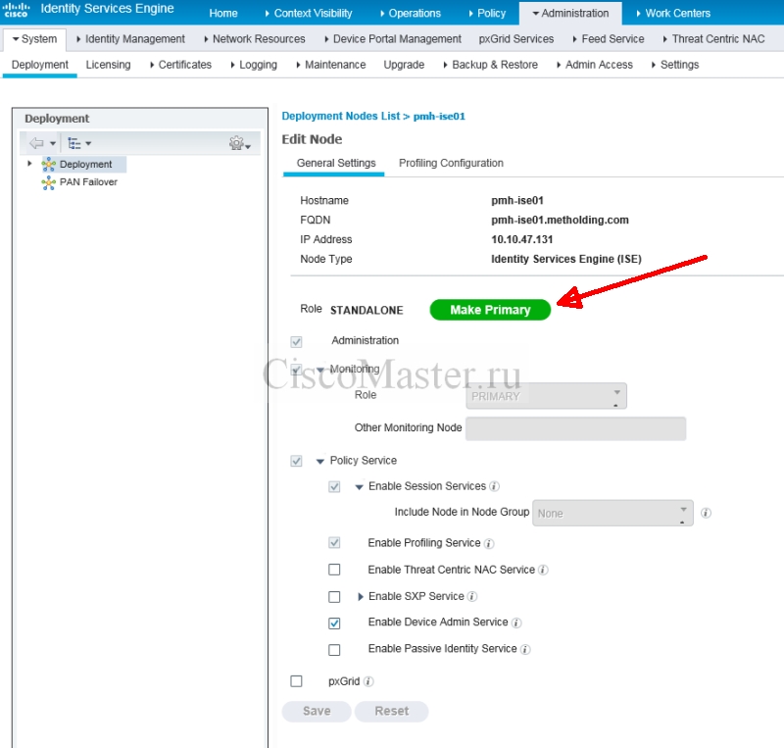
Task: Select PAN Failover tree item
Action: pos(88,182)
